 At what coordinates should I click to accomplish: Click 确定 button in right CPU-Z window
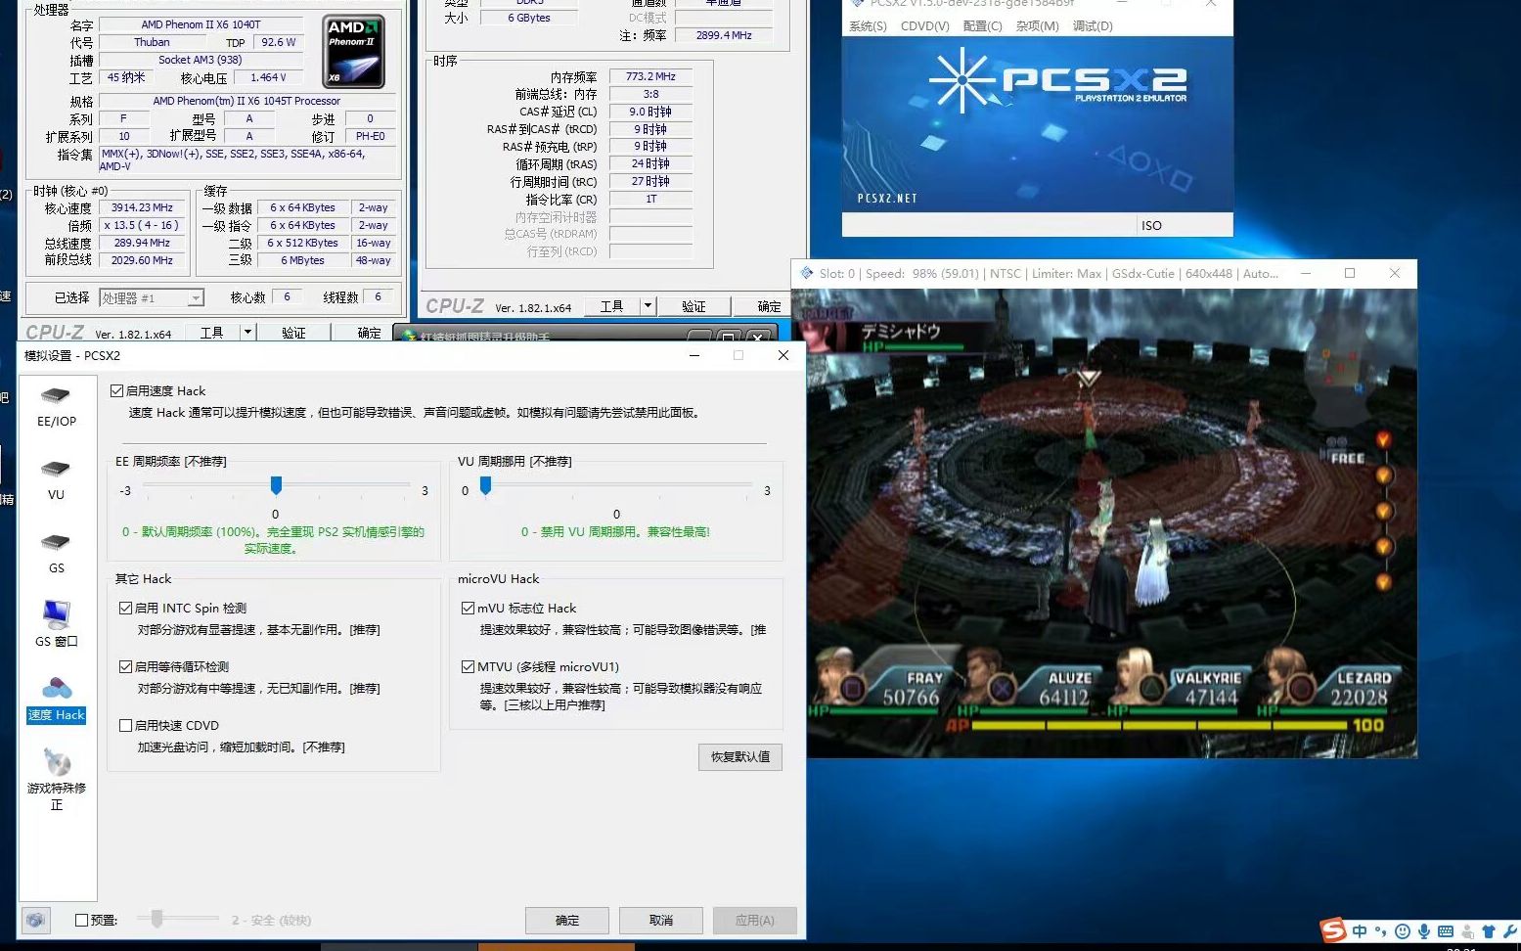pos(769,306)
